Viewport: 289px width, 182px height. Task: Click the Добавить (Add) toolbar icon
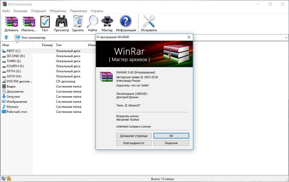pos(12,22)
